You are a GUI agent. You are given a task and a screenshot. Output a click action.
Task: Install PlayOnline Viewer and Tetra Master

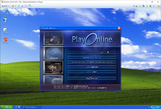92,62
